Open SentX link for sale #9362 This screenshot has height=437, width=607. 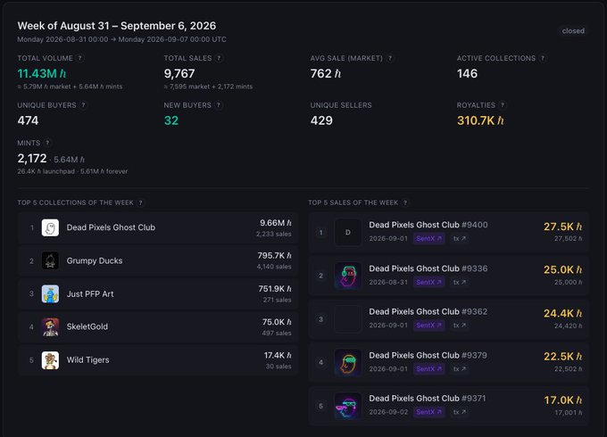point(429,326)
